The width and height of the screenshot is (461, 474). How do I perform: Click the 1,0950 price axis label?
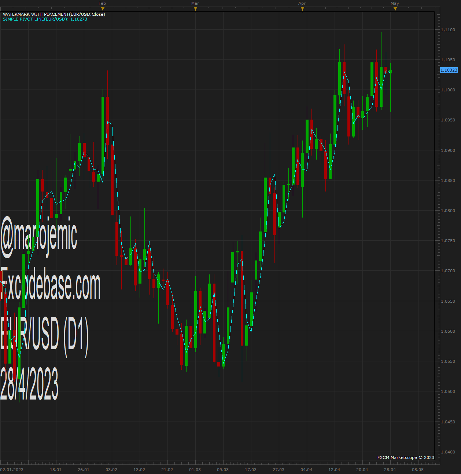pos(448,120)
